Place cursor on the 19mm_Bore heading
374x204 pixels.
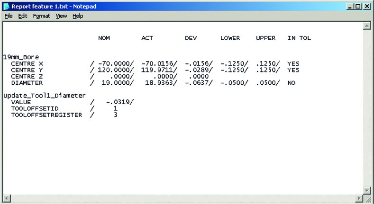[20, 56]
